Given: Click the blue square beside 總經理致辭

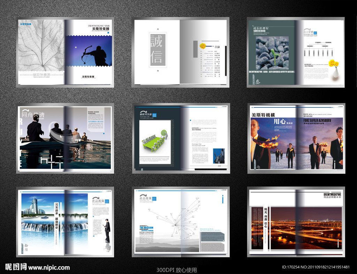Looking at the screenshot, I should pyautogui.click(x=154, y=115).
